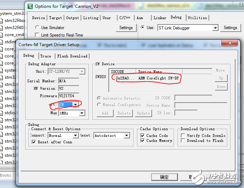Enable Verify Code Download option
This screenshot has width=244, height=188.
click(x=183, y=136)
